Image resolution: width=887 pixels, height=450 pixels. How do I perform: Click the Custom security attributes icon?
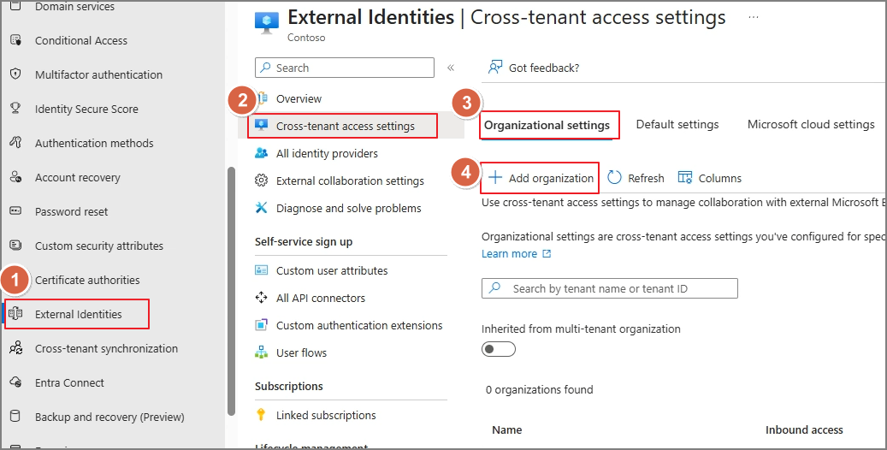(16, 245)
